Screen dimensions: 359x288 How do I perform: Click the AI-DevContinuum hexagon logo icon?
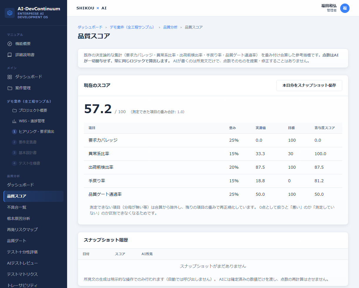(10, 13)
